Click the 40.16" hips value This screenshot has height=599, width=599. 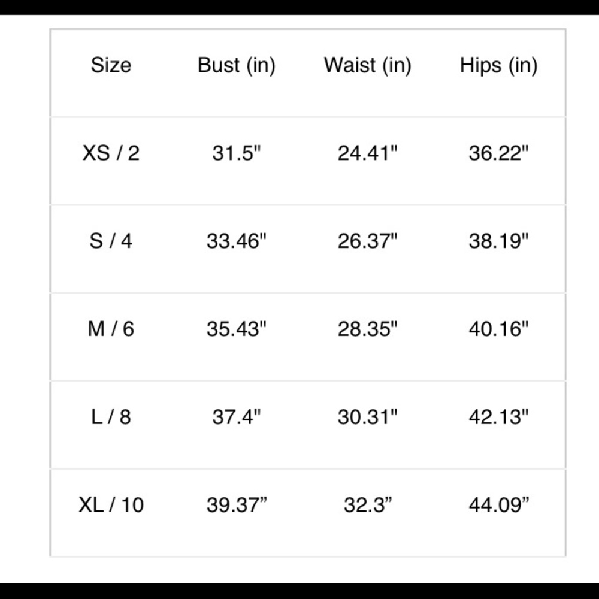(x=498, y=329)
